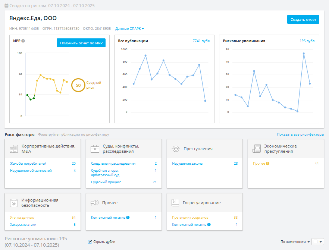
Task: Click the building icon for Корпоративные действия, M&A
Action: click(14, 149)
